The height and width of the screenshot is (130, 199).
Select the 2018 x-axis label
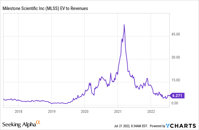pyautogui.click(x=18, y=112)
